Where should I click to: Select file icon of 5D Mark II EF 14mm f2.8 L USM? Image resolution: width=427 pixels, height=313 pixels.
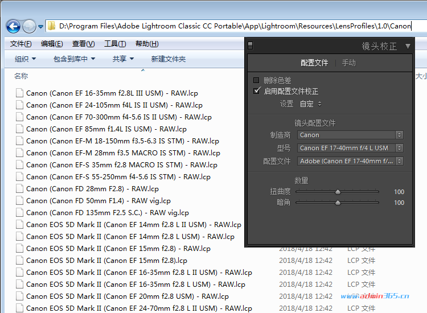tap(19, 237)
